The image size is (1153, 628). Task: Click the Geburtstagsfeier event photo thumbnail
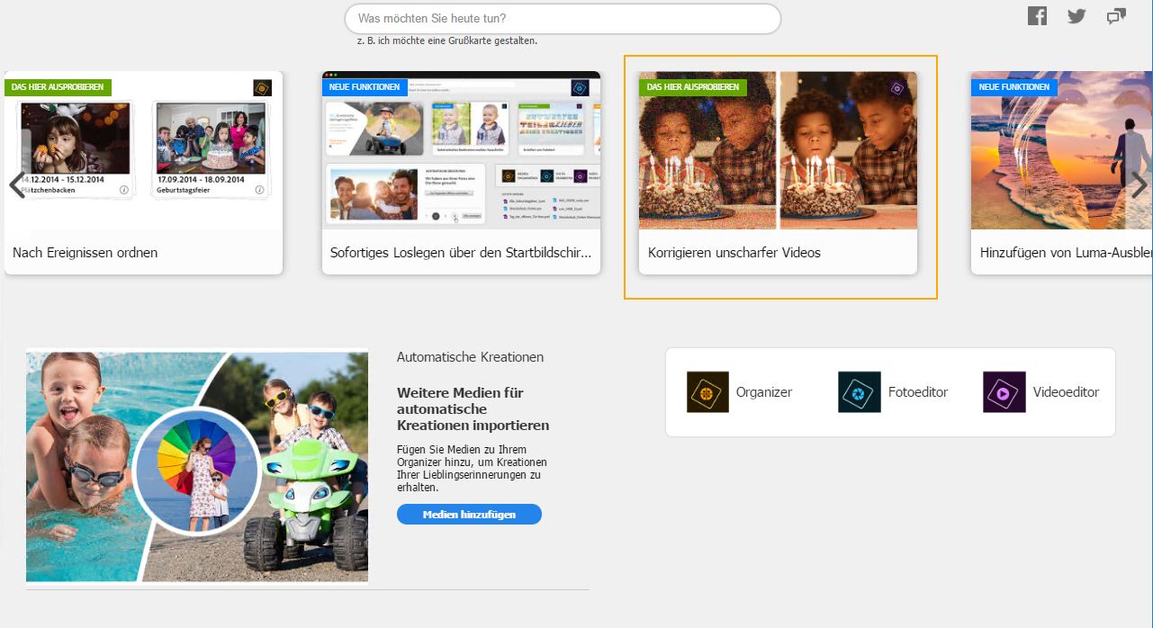212,138
